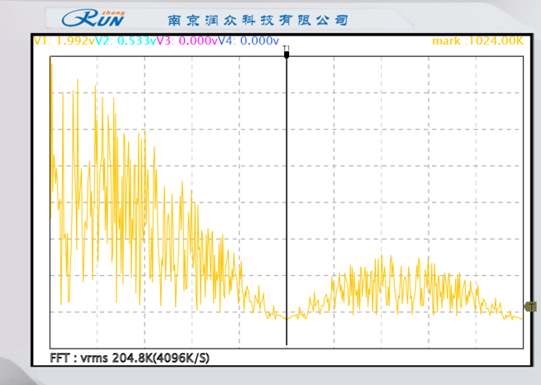Click where yellow trace crosses the cursor line
This screenshot has height=385, width=541.
287,316
